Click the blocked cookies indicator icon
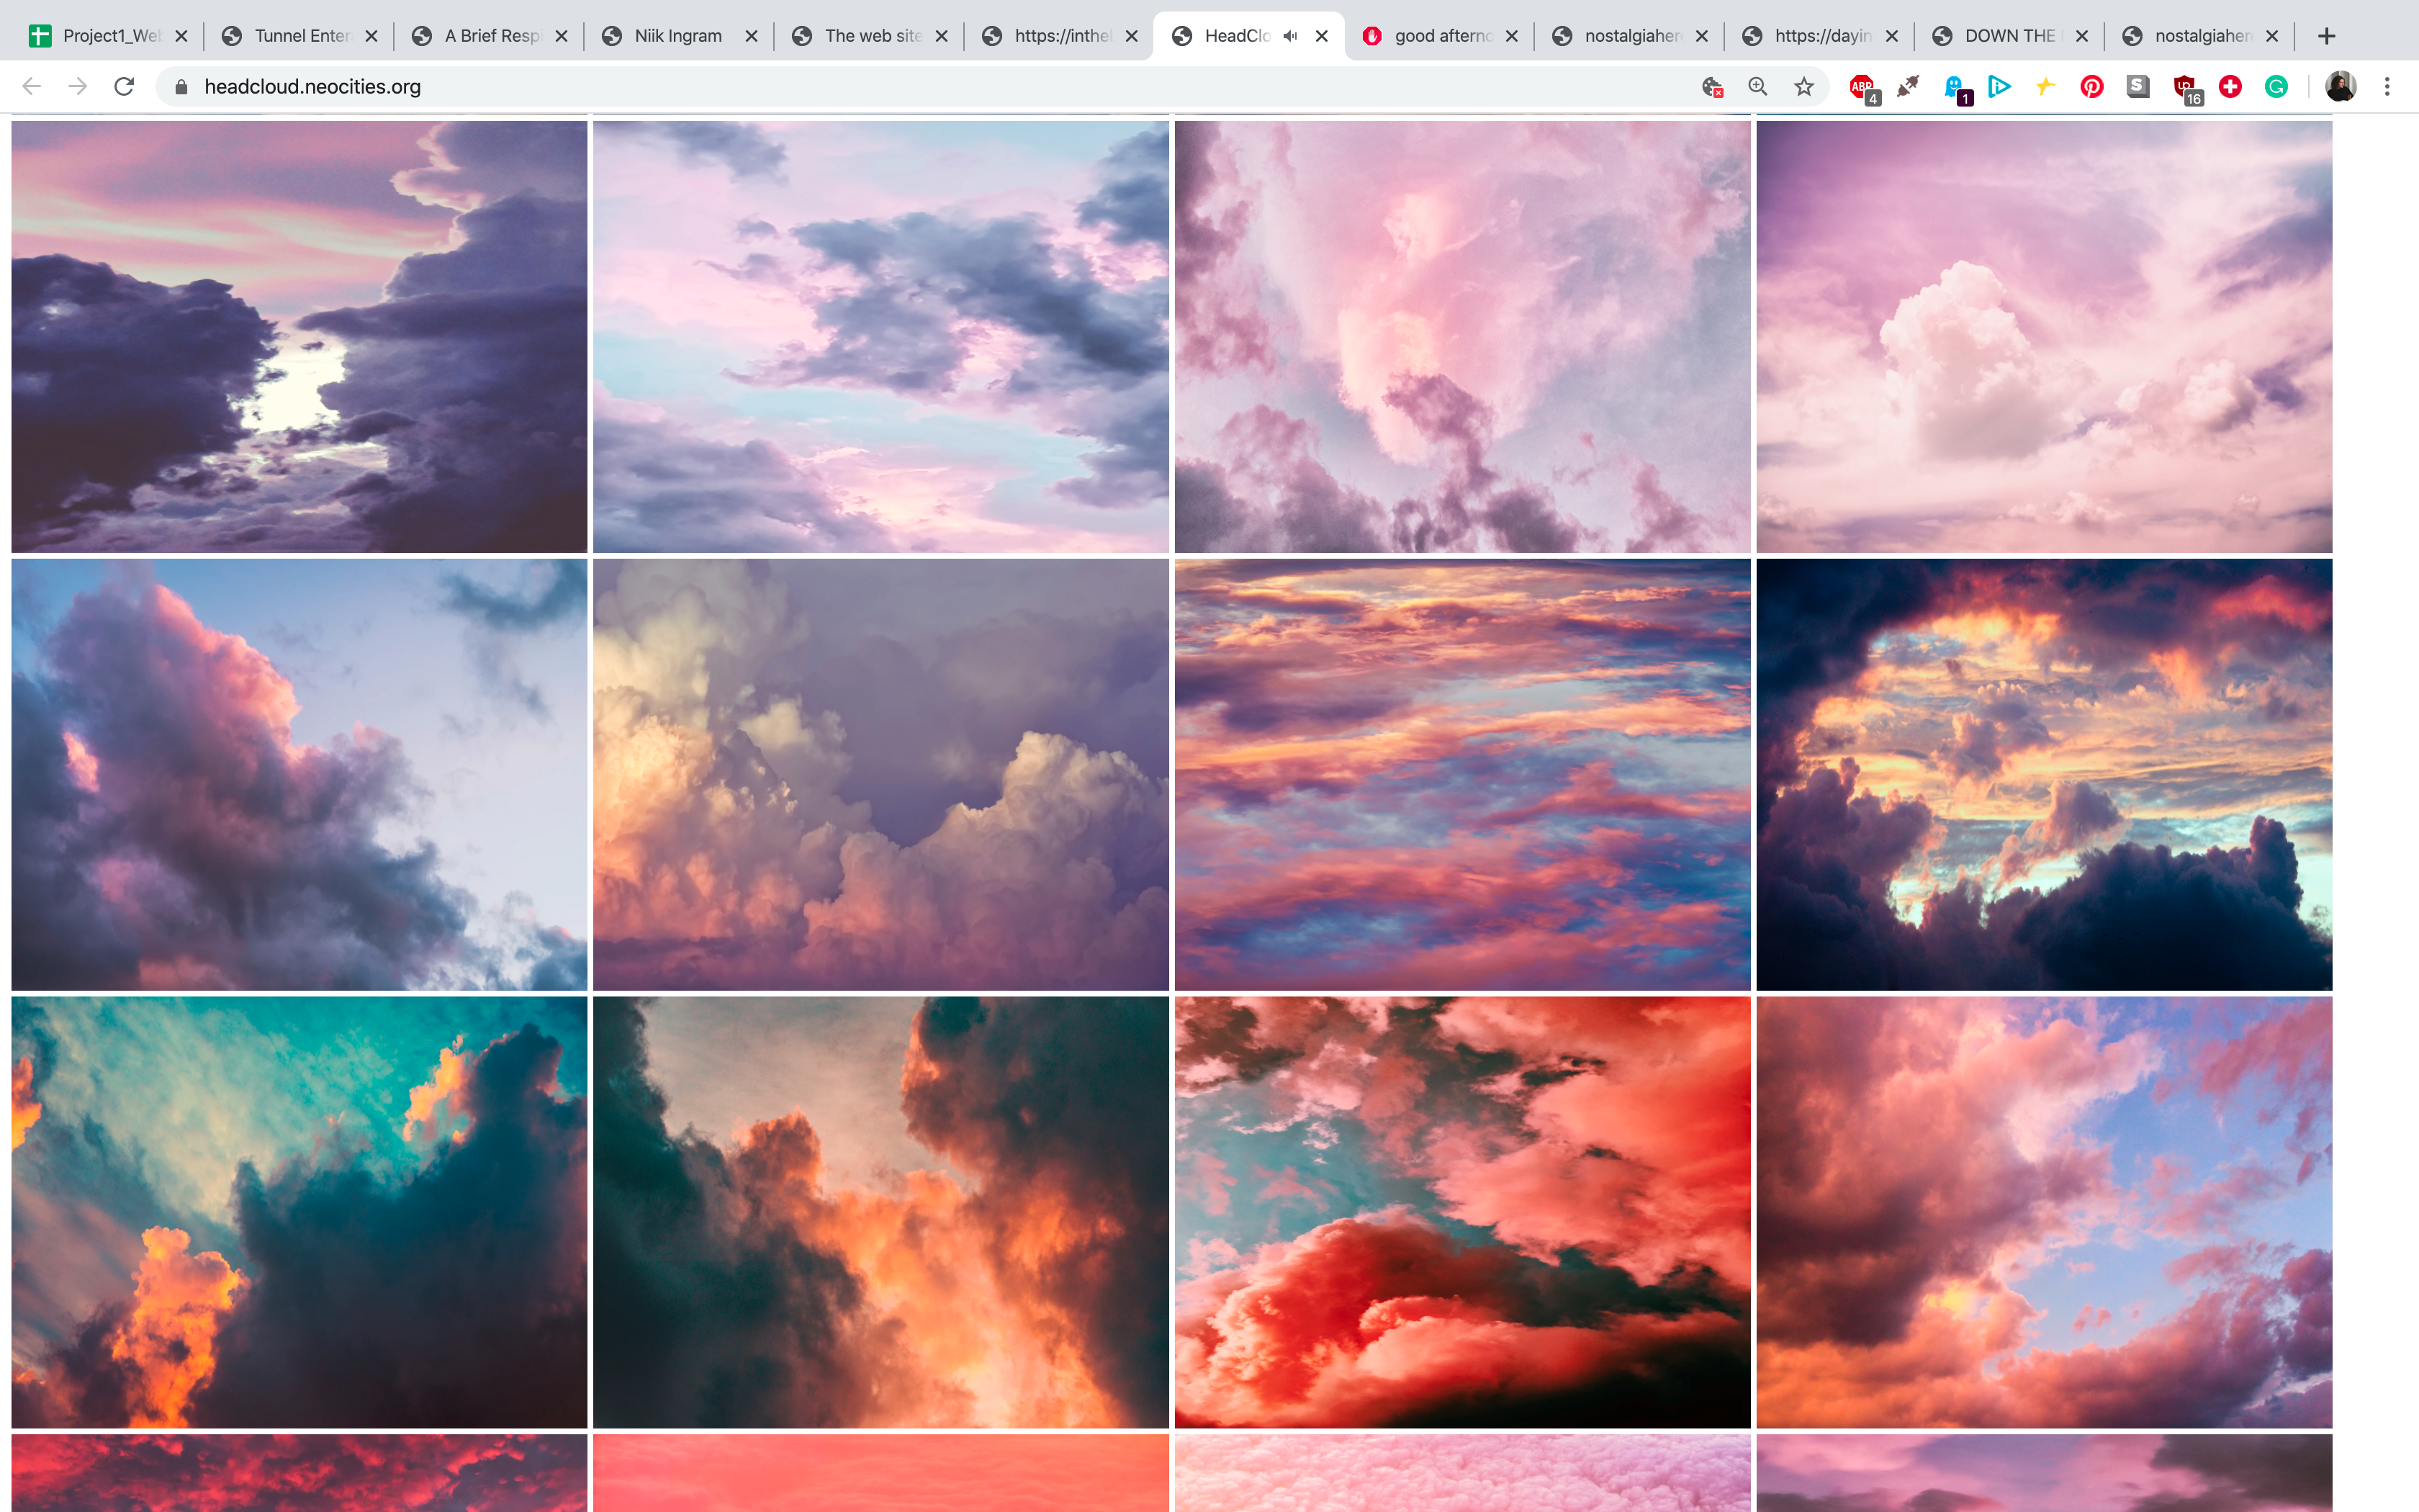The image size is (2419, 1512). pos(1711,87)
